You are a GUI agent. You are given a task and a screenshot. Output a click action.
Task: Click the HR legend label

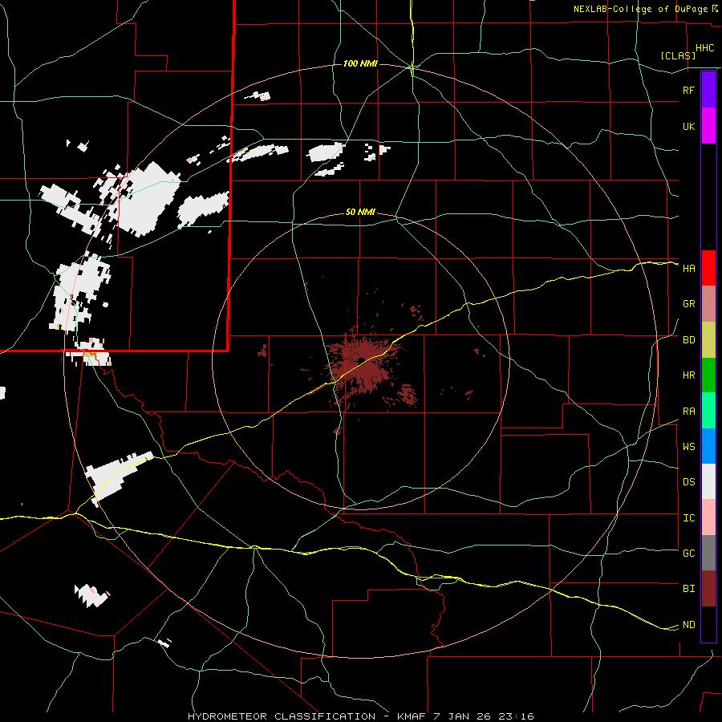[688, 375]
